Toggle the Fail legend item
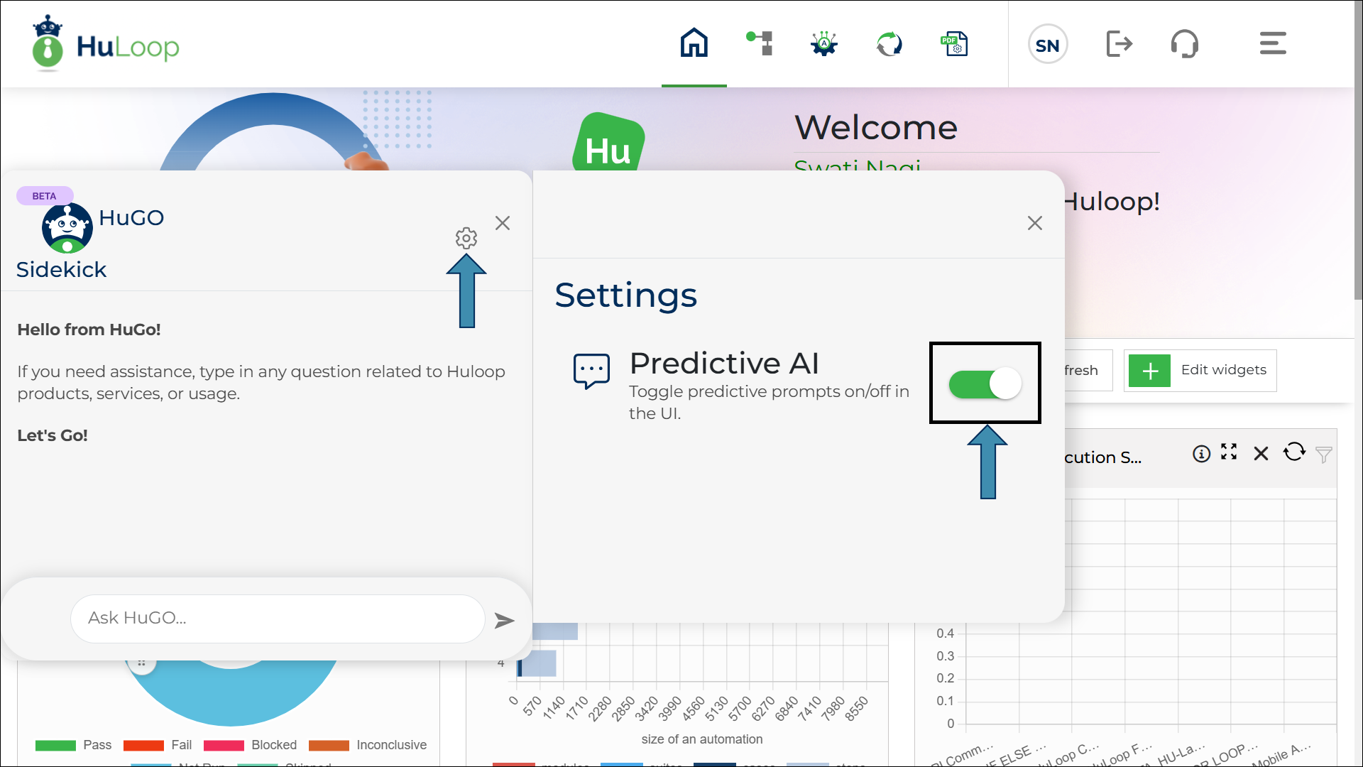The height and width of the screenshot is (767, 1363). point(158,745)
